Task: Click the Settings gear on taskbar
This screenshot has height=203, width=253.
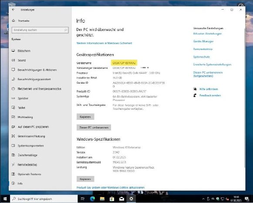Action: [x=132, y=199]
